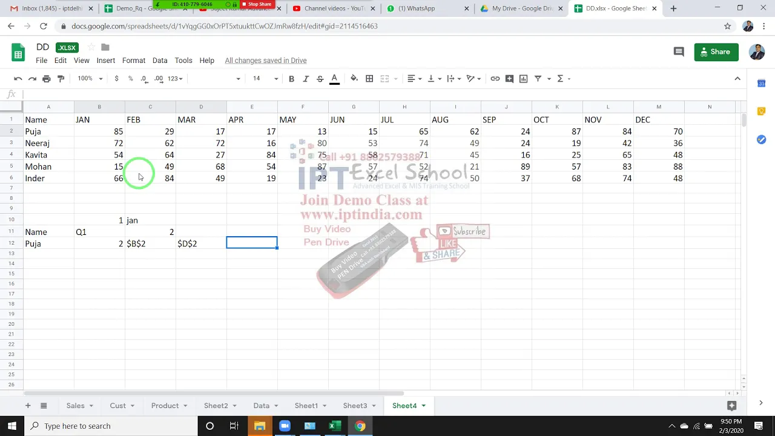Format the cell as percent

click(130, 79)
